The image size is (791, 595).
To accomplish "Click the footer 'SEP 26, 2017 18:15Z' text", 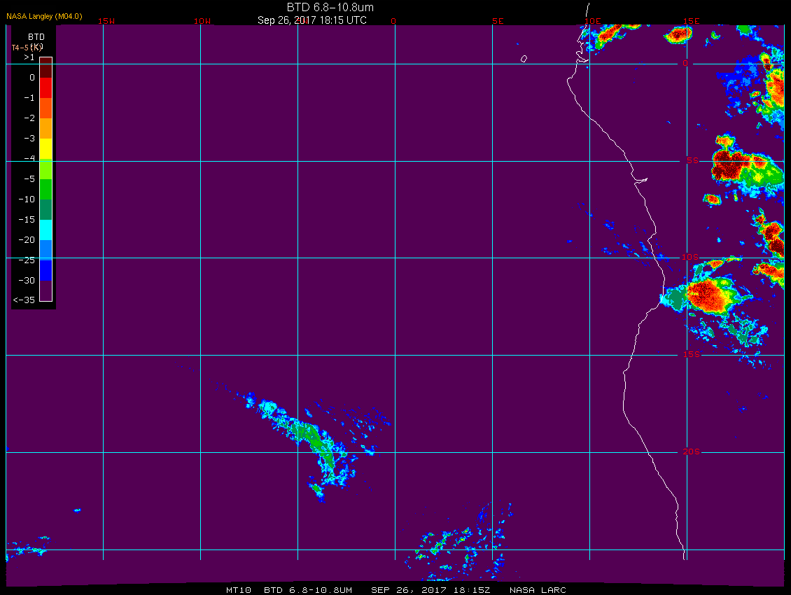I will pos(430,590).
